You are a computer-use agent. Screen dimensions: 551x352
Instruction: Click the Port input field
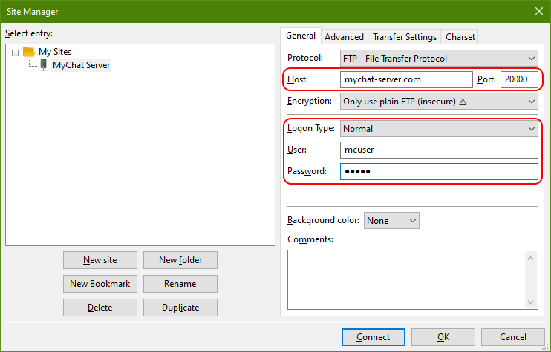coord(519,79)
